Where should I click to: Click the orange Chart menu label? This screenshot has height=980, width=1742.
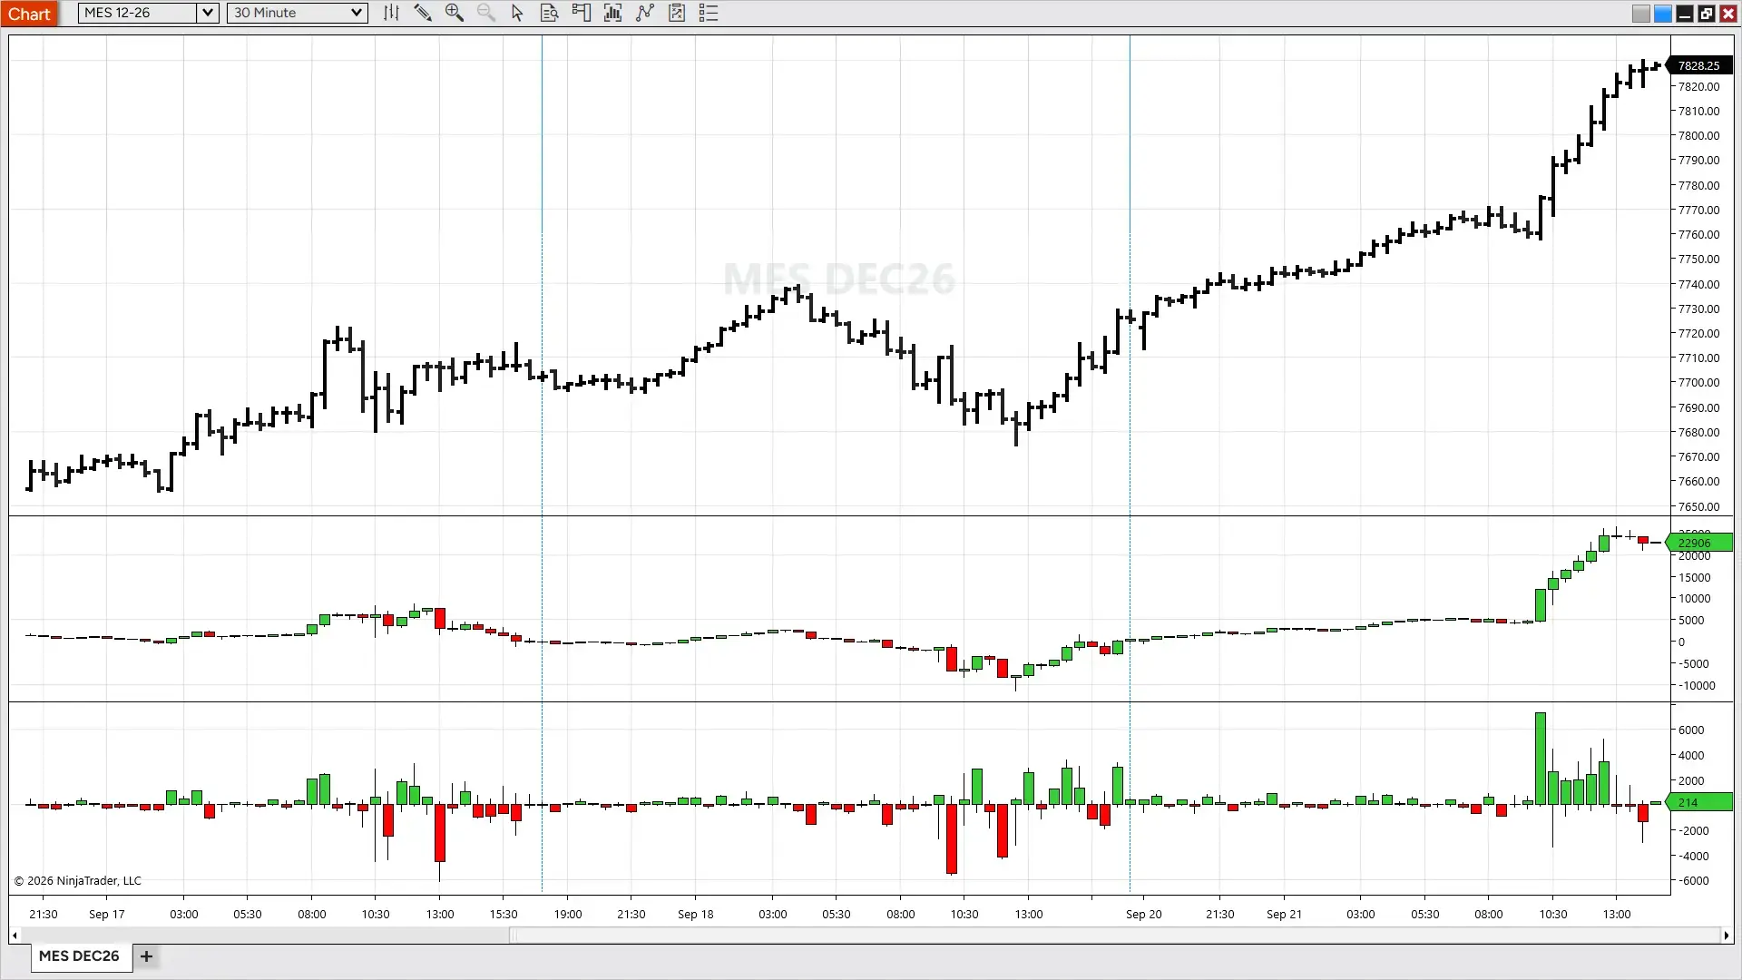[x=30, y=14]
